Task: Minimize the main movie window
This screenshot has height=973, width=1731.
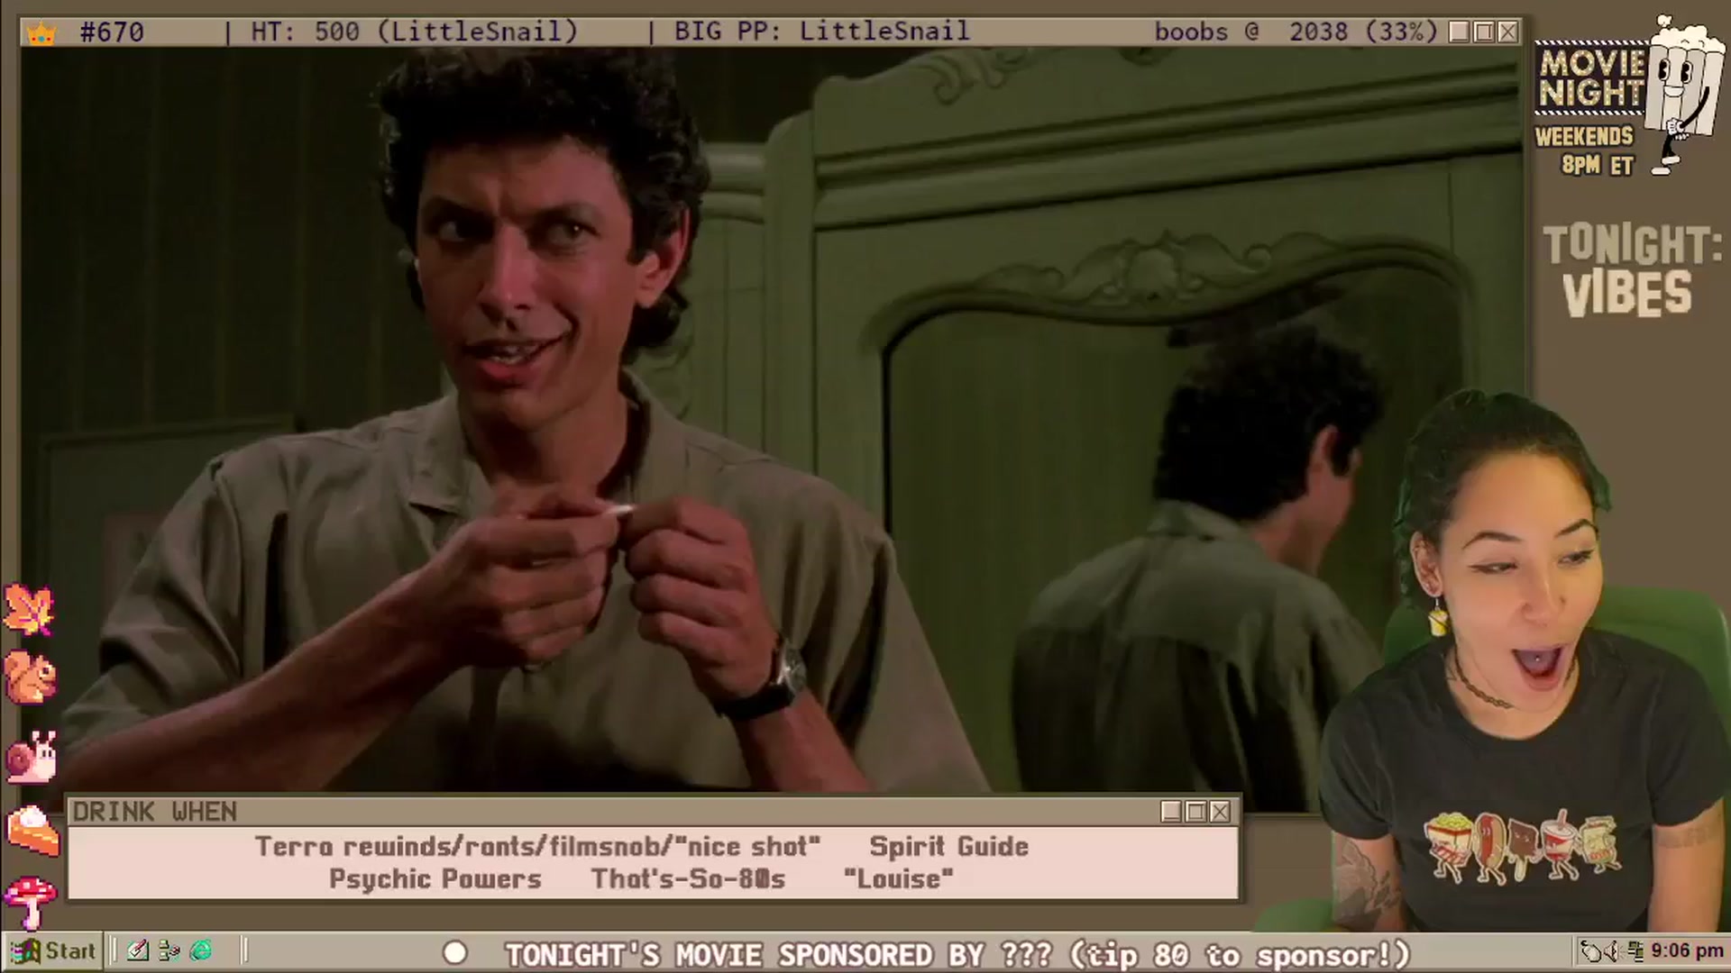Action: pos(1460,32)
